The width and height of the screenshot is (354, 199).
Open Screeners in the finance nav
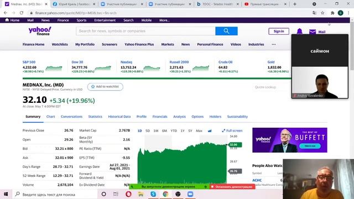click(110, 44)
